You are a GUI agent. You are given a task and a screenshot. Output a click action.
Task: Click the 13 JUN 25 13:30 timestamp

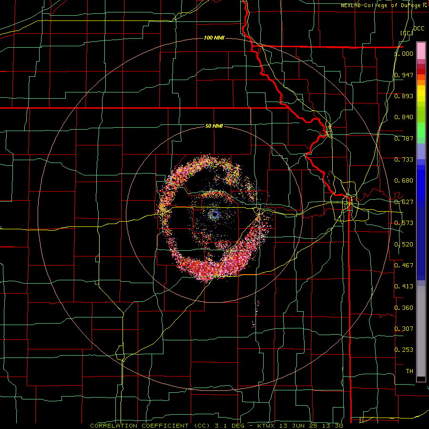(311, 426)
